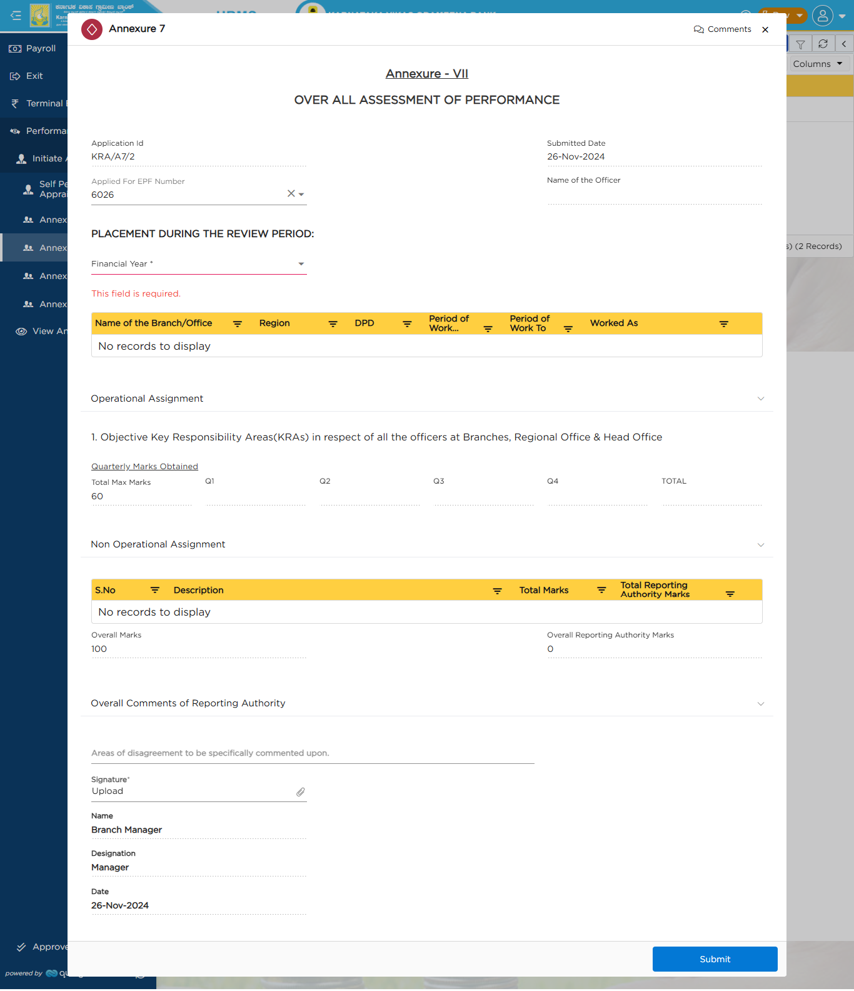Click the rupee Terminal icon in sidebar
Image resolution: width=854 pixels, height=991 pixels.
(x=15, y=103)
